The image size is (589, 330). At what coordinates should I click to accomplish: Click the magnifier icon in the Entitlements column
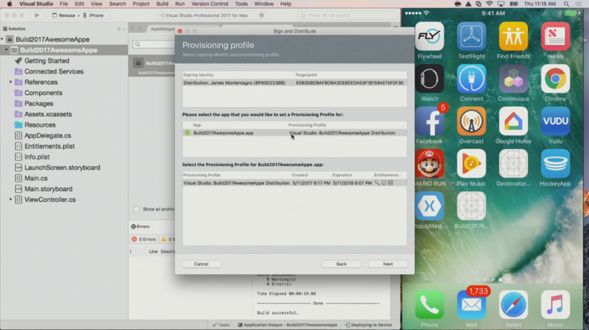tap(377, 183)
